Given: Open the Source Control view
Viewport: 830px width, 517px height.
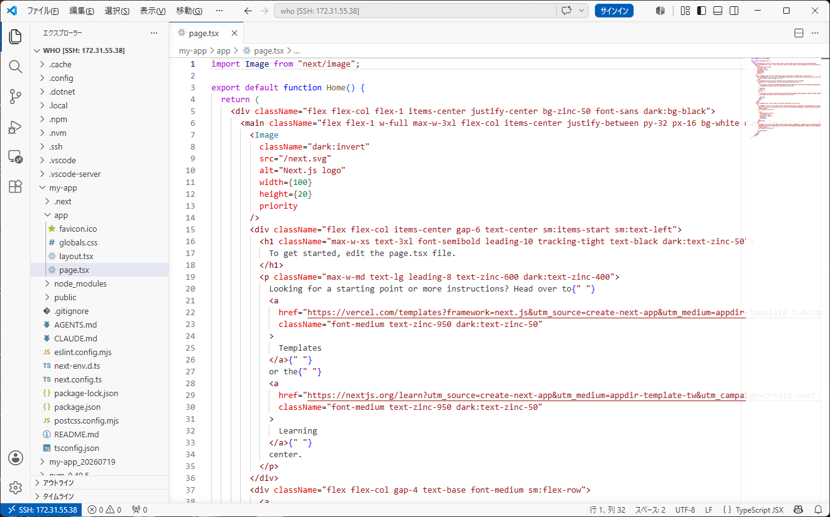Looking at the screenshot, I should pyautogui.click(x=15, y=97).
